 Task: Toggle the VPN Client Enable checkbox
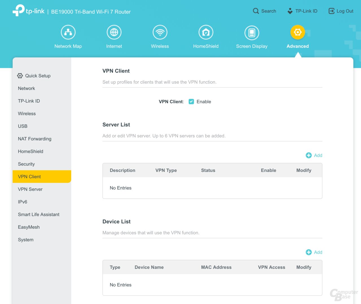(191, 102)
